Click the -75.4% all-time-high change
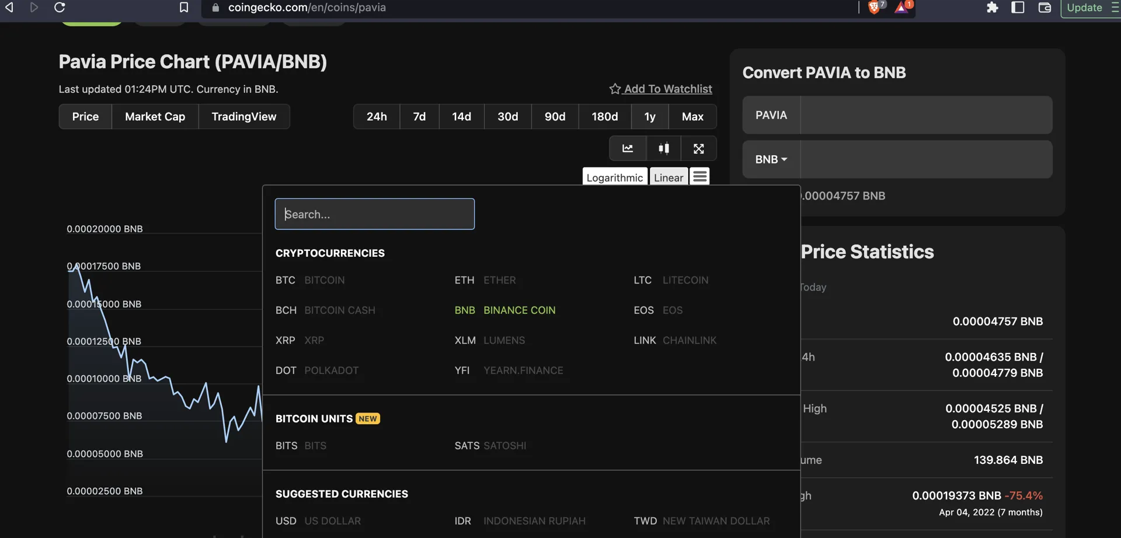 1023,495
